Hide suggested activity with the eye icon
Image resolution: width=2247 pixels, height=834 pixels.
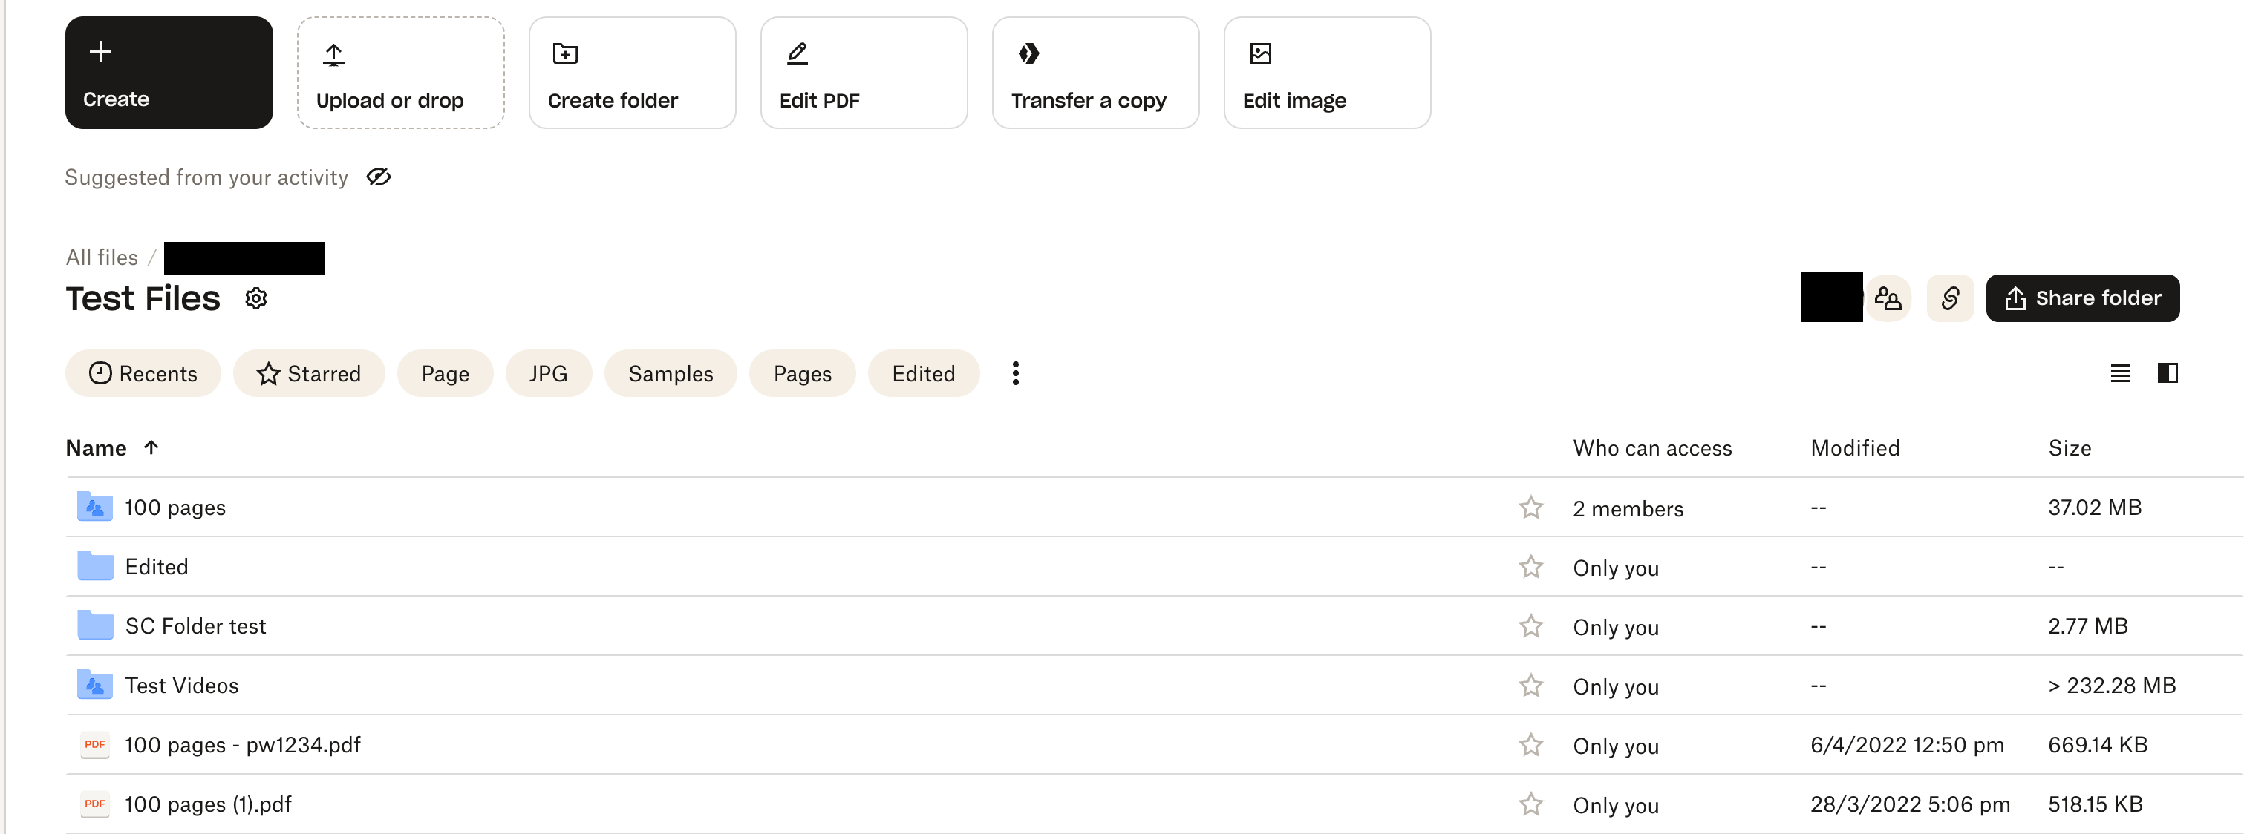tap(378, 177)
